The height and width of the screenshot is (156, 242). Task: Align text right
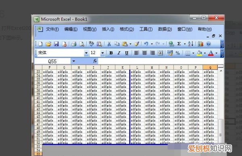click(x=152, y=53)
